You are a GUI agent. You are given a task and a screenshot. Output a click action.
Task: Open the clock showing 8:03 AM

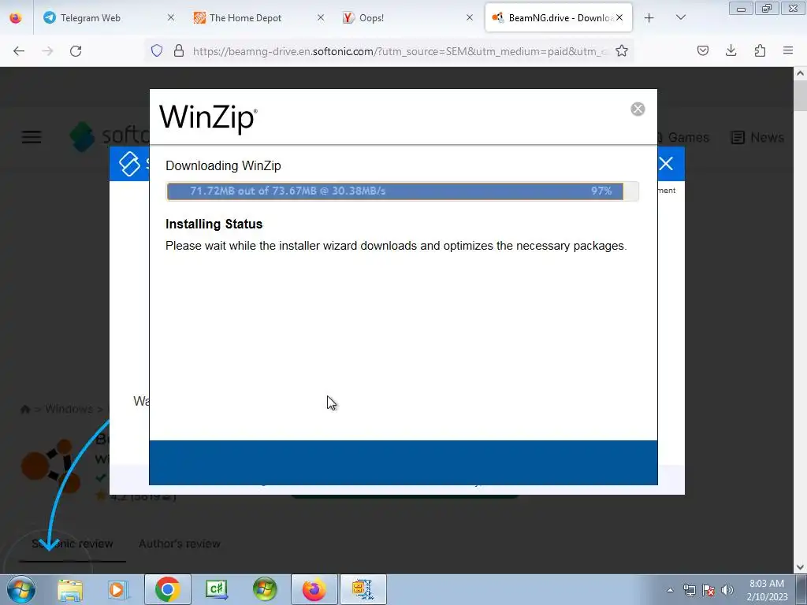coord(767,590)
